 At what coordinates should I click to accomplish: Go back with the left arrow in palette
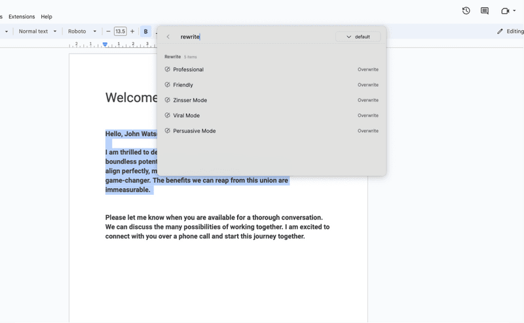tap(168, 37)
